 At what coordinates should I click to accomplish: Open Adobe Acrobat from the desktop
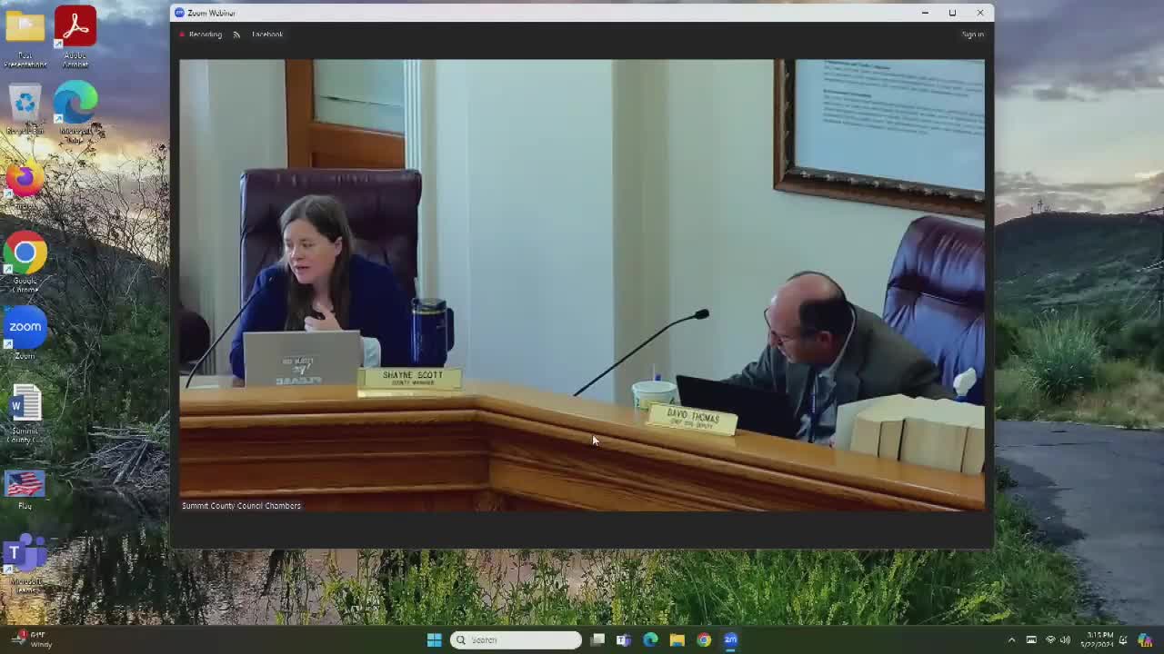75,25
